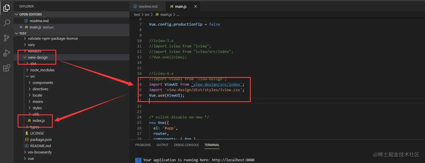Image resolution: width=425 pixels, height=163 pixels.
Task: Click the 'test' breadcrumb segment
Action: coord(137,14)
